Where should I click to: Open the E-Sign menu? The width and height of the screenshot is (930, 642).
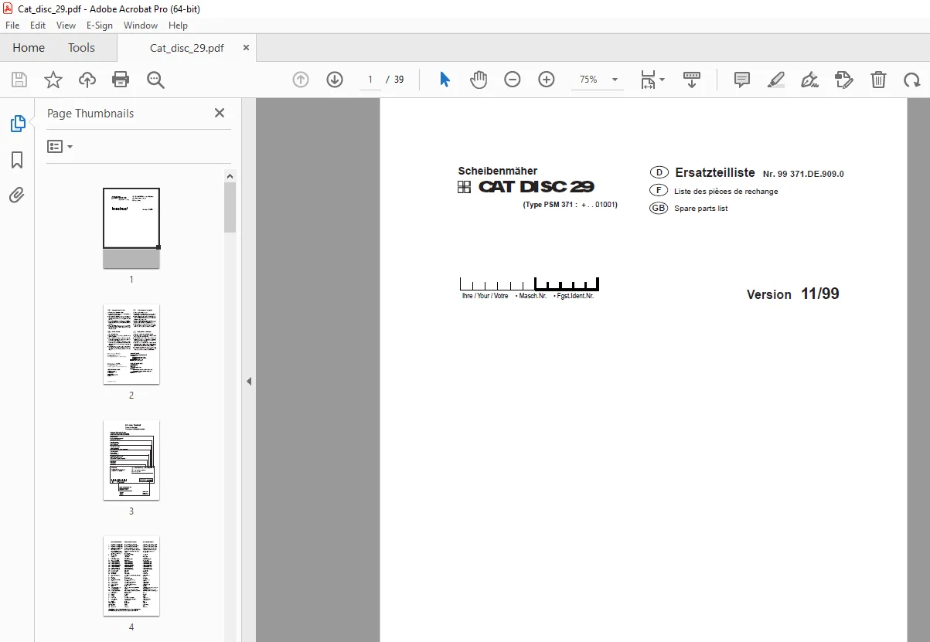pyautogui.click(x=100, y=25)
